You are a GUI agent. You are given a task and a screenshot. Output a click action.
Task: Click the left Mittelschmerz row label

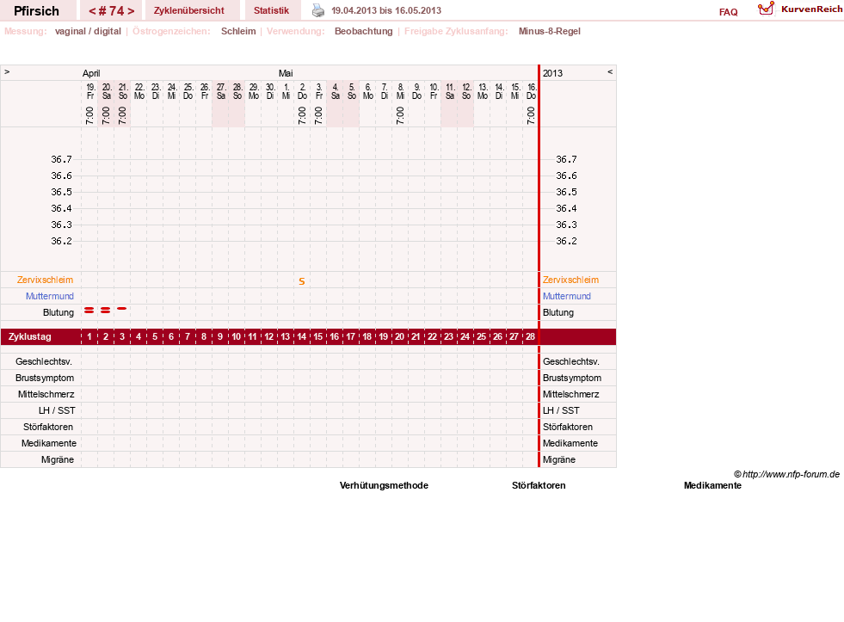(46, 394)
